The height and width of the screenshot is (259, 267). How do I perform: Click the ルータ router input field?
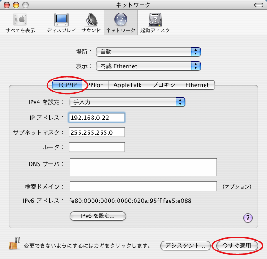point(96,147)
